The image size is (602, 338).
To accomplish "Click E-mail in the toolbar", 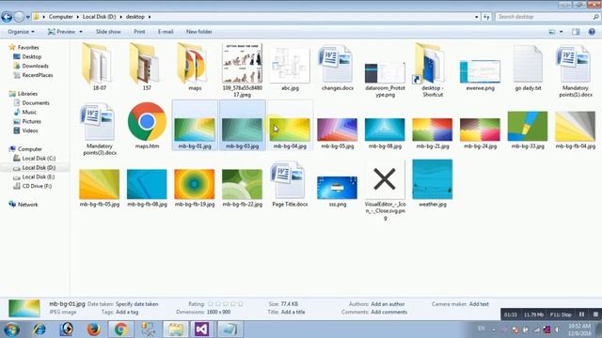I will tap(166, 32).
